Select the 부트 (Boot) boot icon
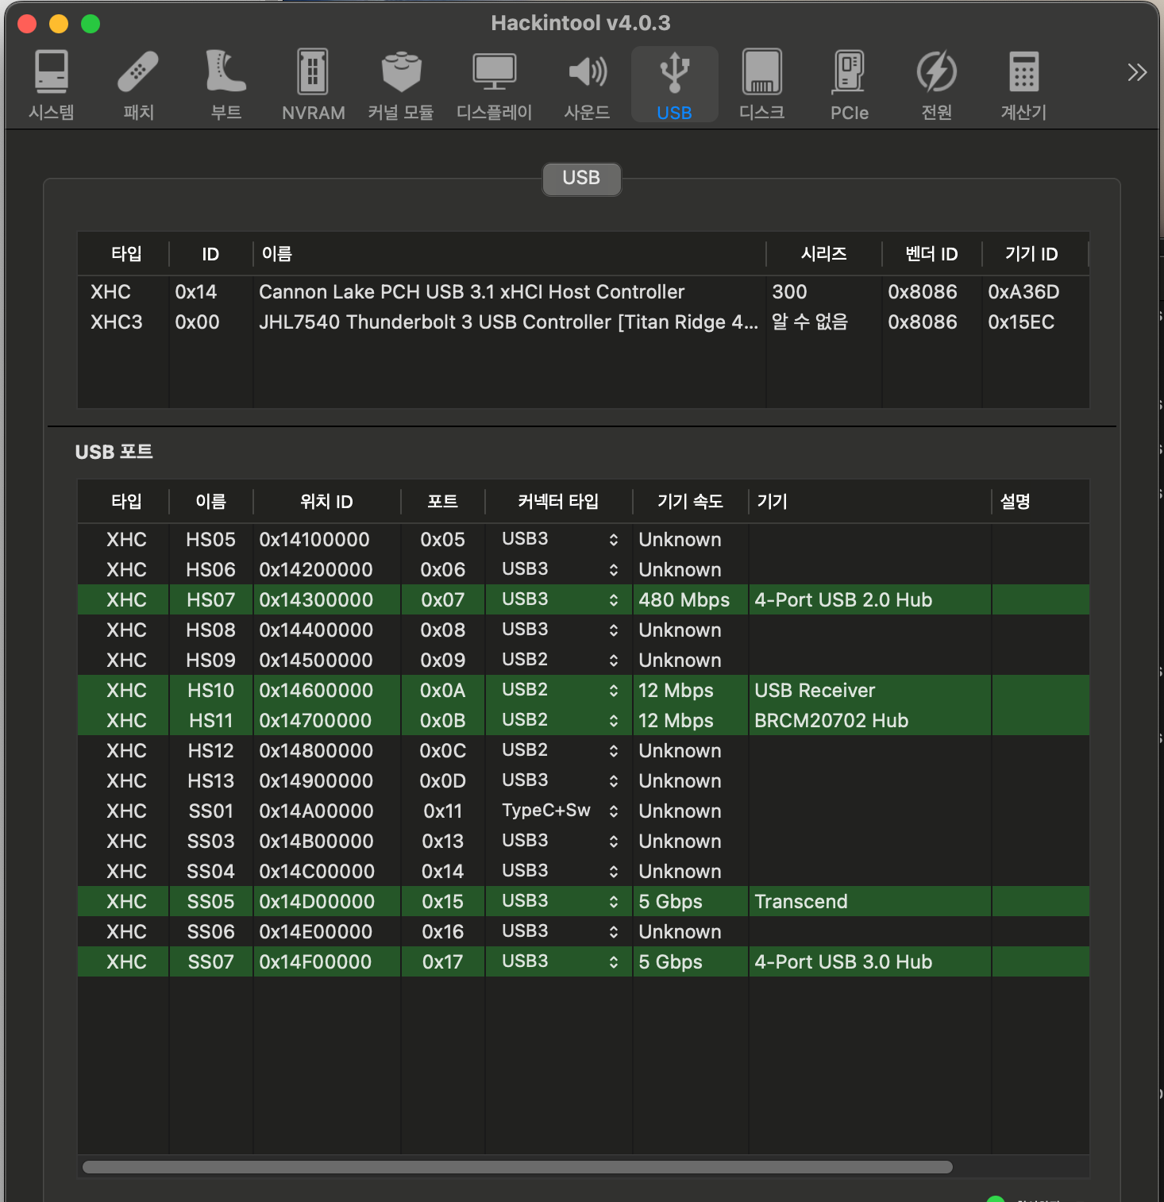1164x1202 pixels. click(x=225, y=84)
